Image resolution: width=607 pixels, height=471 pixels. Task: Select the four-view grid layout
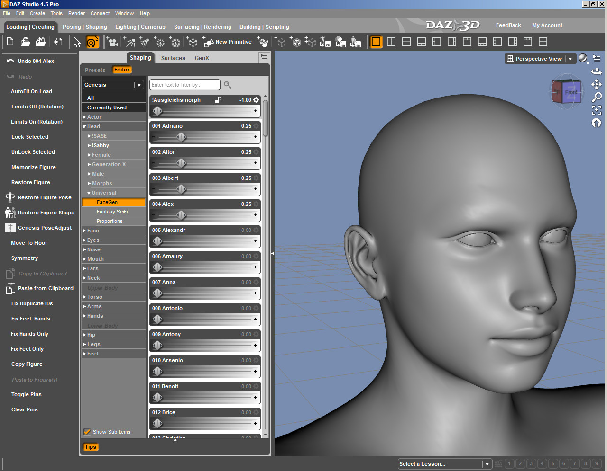(x=543, y=42)
